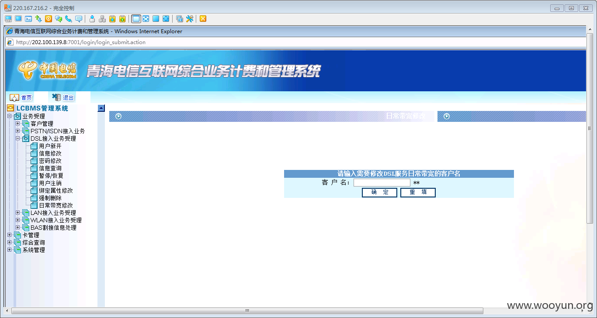Expand the 综合查询 tree node
Screen dimensions: 597x318
(9, 242)
